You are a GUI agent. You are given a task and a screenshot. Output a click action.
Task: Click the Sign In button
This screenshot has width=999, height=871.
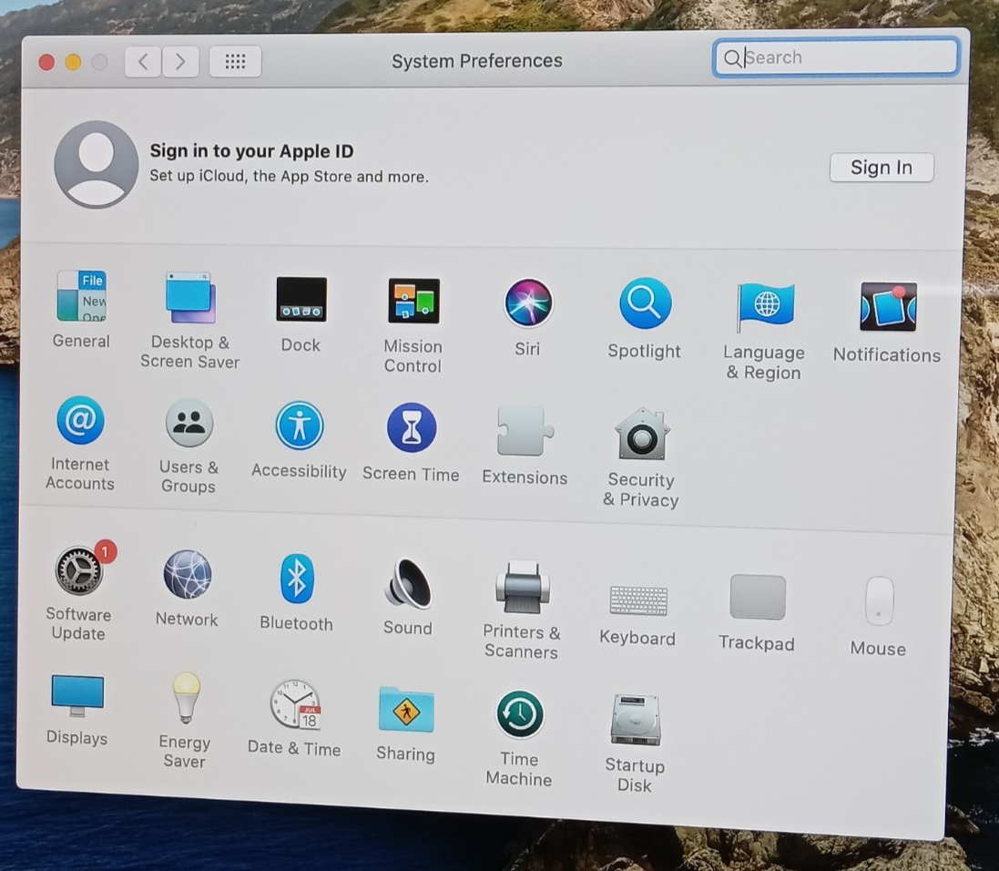(881, 168)
